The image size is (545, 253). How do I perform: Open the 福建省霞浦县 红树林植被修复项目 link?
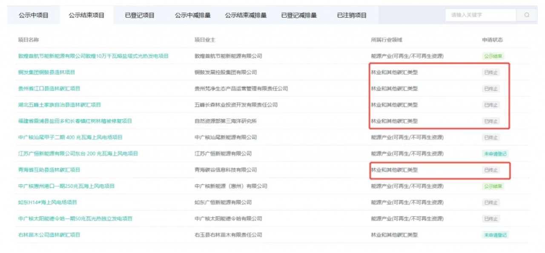pos(75,121)
